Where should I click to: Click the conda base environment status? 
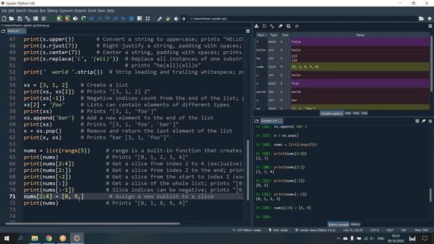315,230
